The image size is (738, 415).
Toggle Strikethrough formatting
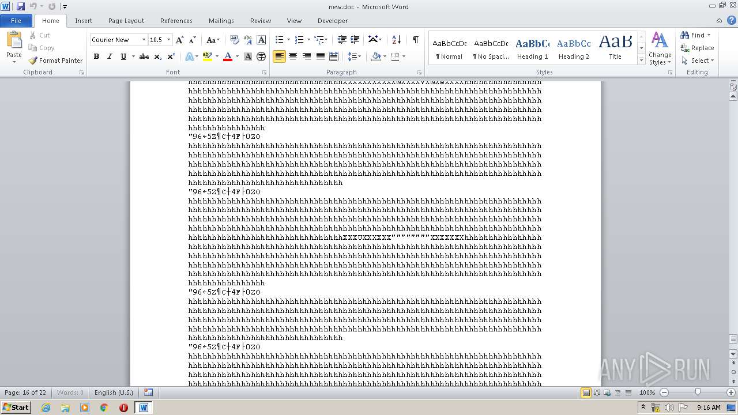tap(144, 56)
